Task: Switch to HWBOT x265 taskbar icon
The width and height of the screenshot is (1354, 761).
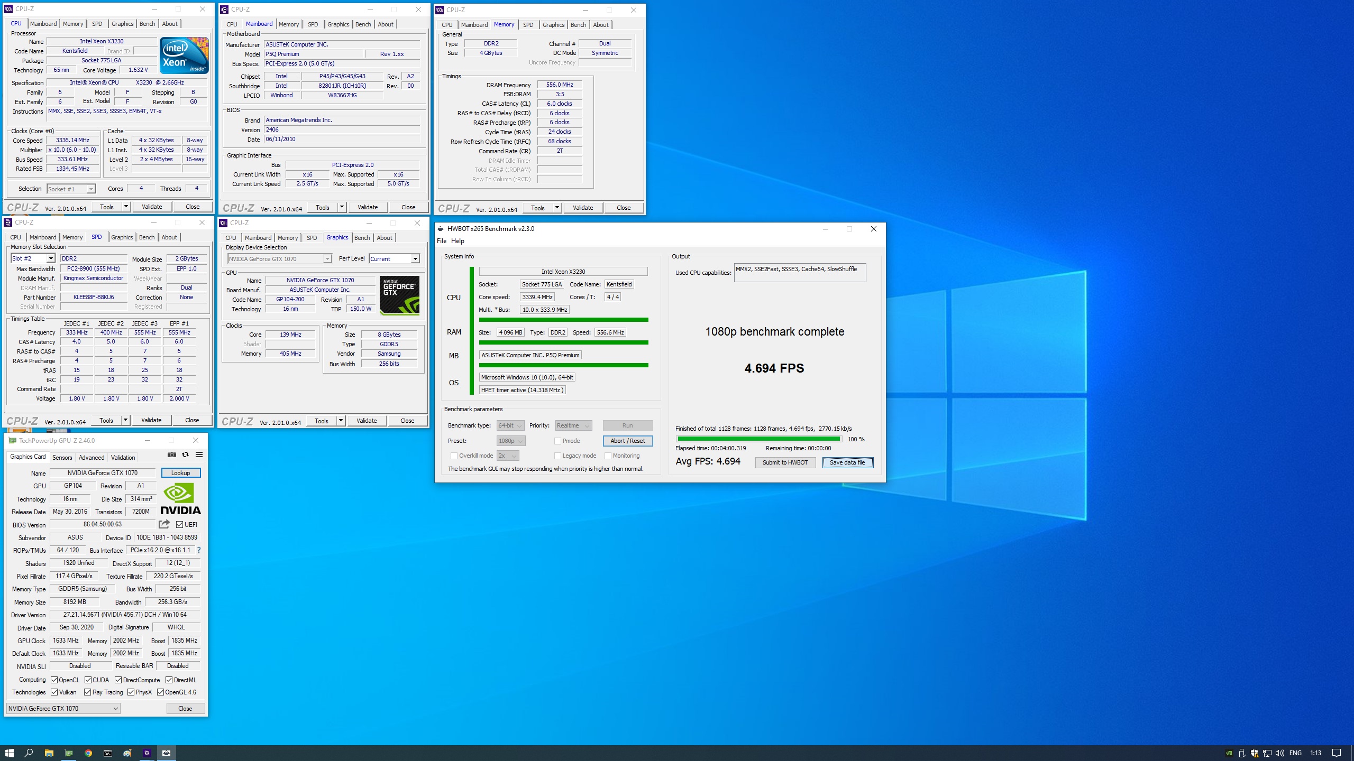Action: point(167,753)
